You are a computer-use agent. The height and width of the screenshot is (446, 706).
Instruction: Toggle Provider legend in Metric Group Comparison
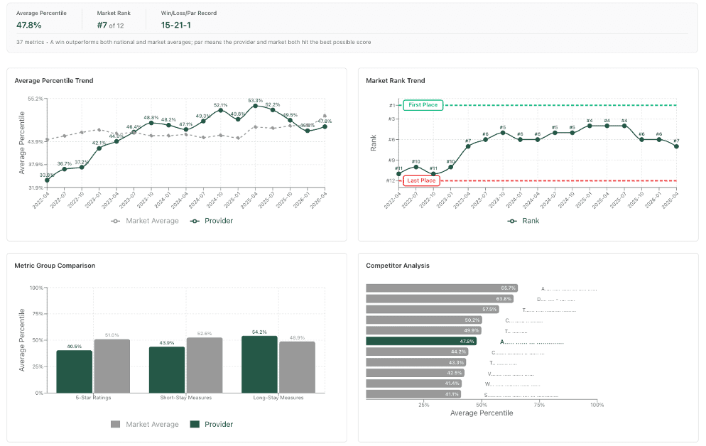click(212, 425)
